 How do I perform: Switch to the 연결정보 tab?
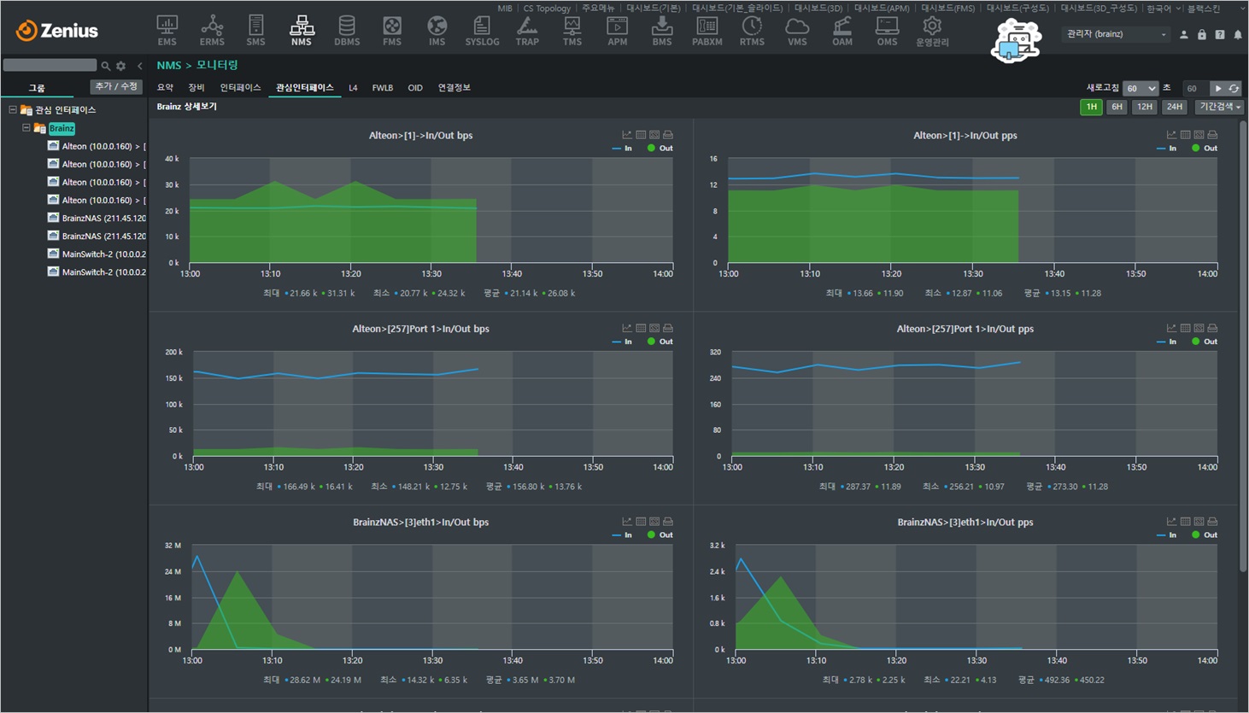pos(454,88)
